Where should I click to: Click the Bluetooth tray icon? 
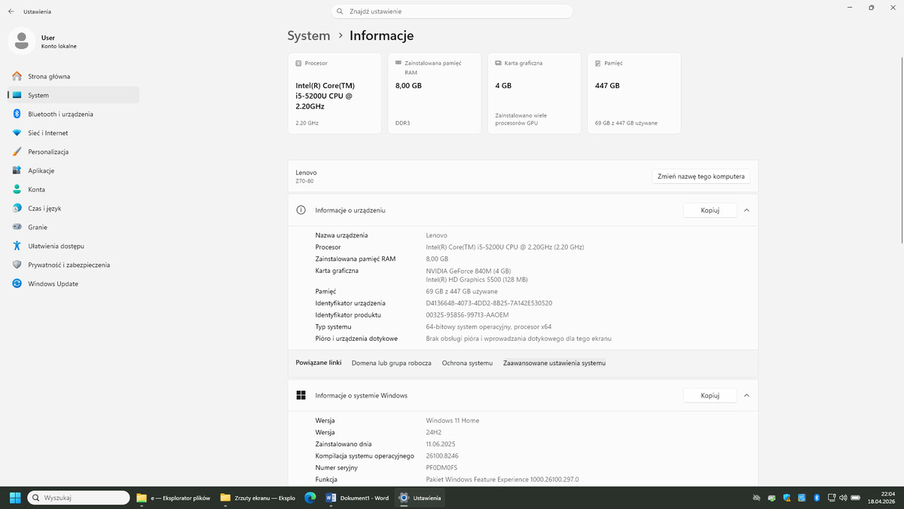[817, 498]
